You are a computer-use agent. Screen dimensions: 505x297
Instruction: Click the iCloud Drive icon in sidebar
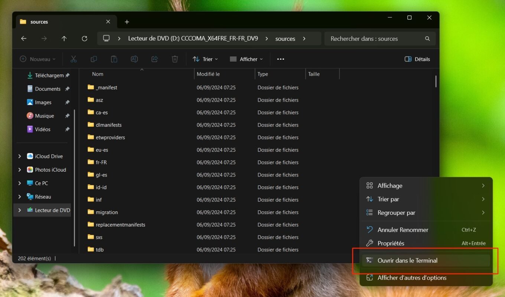click(x=30, y=156)
